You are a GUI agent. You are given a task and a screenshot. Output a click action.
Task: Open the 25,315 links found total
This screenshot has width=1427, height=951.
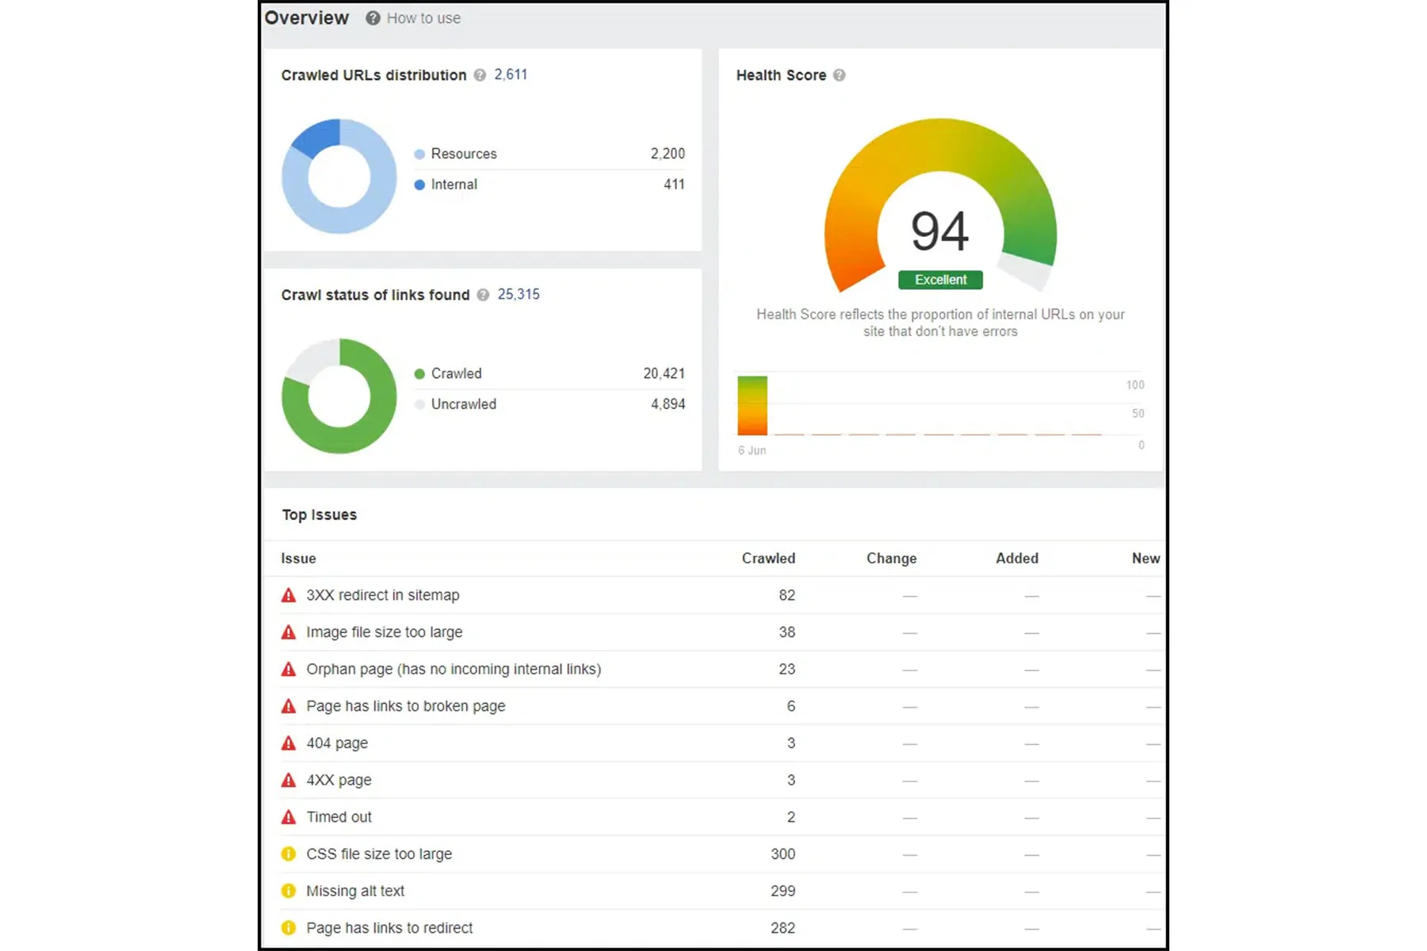tap(518, 294)
